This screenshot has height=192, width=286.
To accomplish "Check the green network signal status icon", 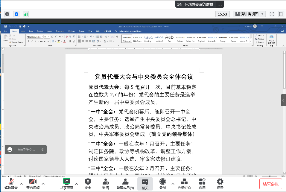I will (26, 14).
